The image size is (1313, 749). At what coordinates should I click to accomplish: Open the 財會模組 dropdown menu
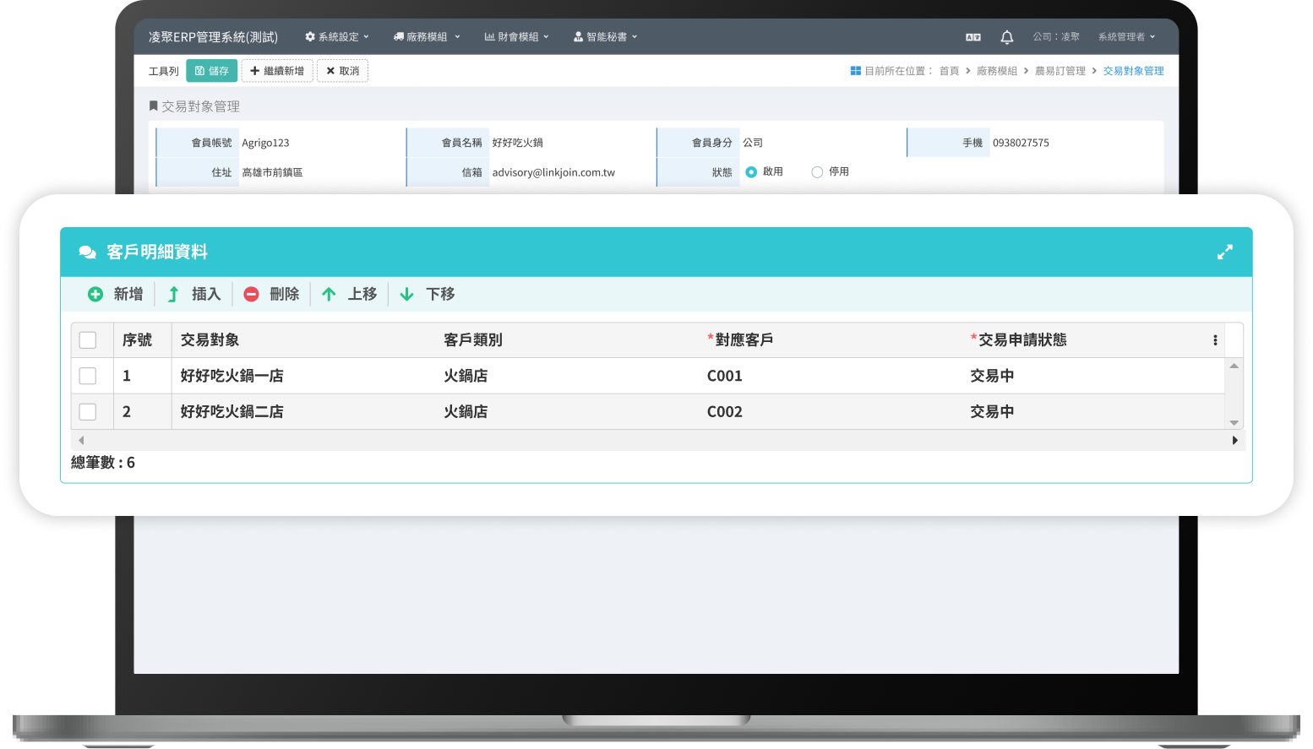(516, 36)
